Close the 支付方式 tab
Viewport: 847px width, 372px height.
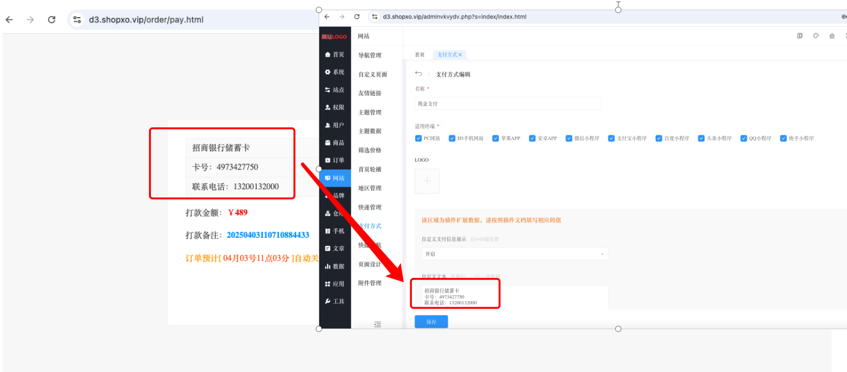pos(460,55)
